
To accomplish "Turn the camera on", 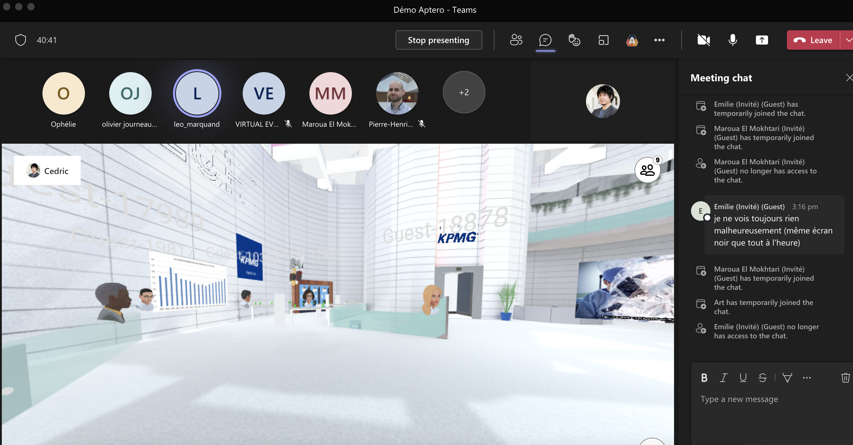I will (703, 40).
